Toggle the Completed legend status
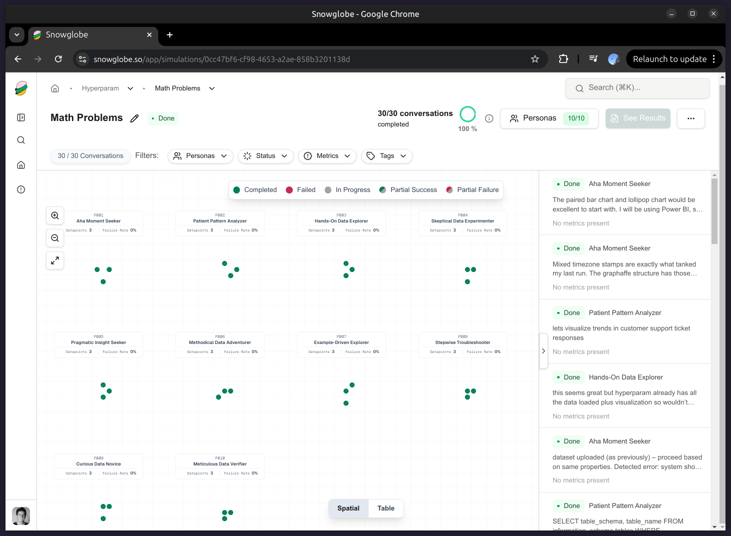 [x=255, y=190]
